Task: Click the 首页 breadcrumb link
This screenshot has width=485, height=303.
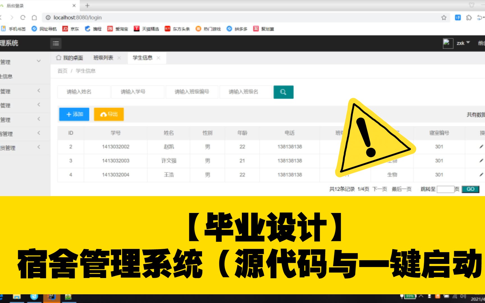Action: click(x=62, y=71)
